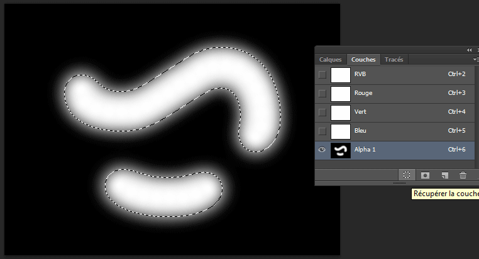Click the Ctrl+6 shortcut label

point(457,150)
